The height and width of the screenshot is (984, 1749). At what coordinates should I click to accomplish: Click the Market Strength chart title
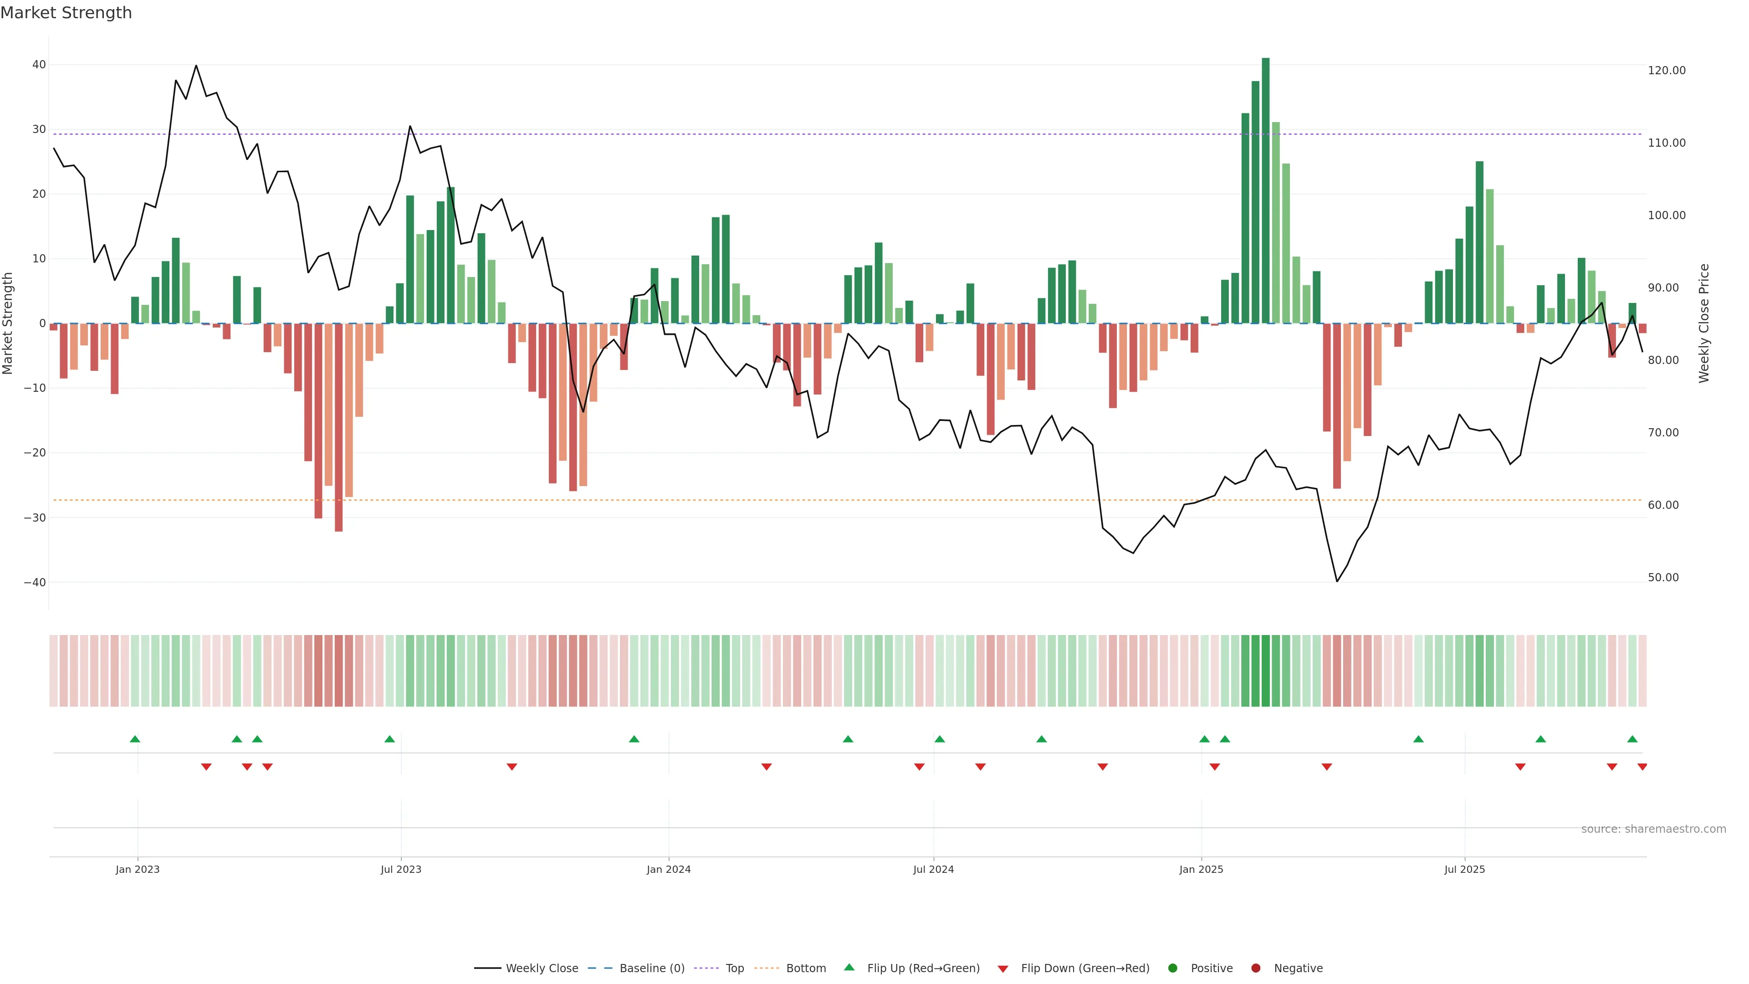(x=66, y=13)
